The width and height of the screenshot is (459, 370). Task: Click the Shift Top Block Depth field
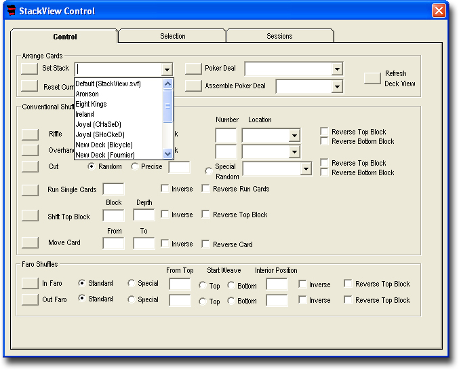tap(144, 215)
